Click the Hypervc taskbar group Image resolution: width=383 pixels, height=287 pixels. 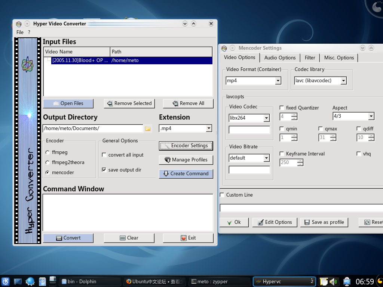(284, 281)
